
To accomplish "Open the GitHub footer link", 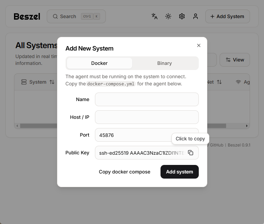I will (x=216, y=145).
